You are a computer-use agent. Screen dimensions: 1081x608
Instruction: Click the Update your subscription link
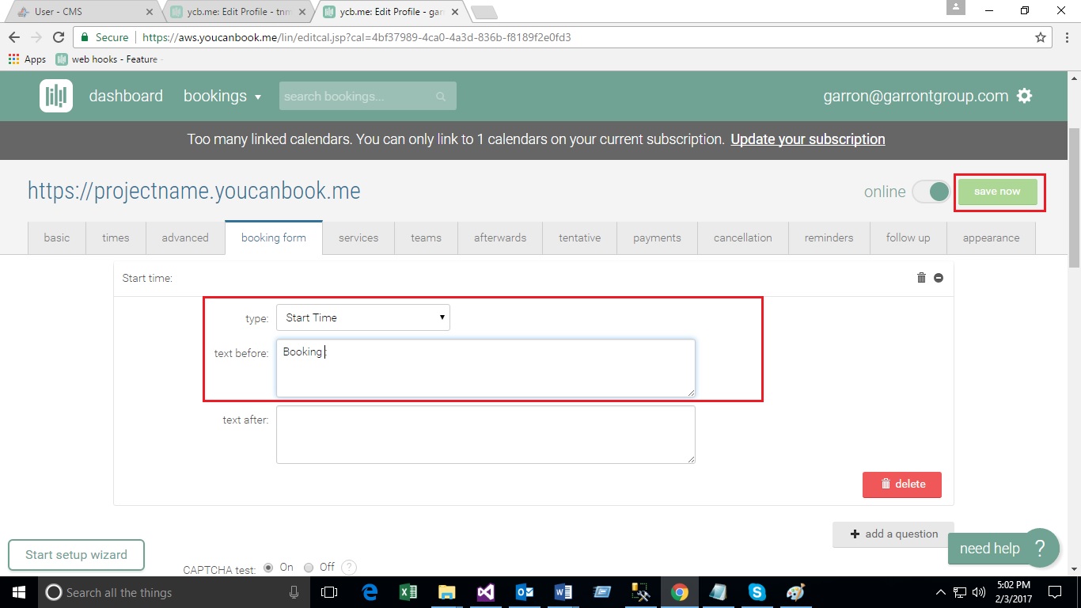(x=807, y=139)
